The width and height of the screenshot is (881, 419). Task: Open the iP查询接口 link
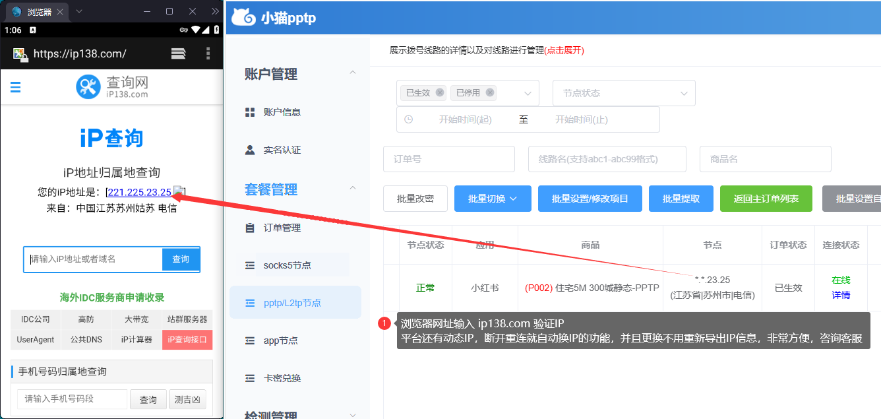click(187, 340)
